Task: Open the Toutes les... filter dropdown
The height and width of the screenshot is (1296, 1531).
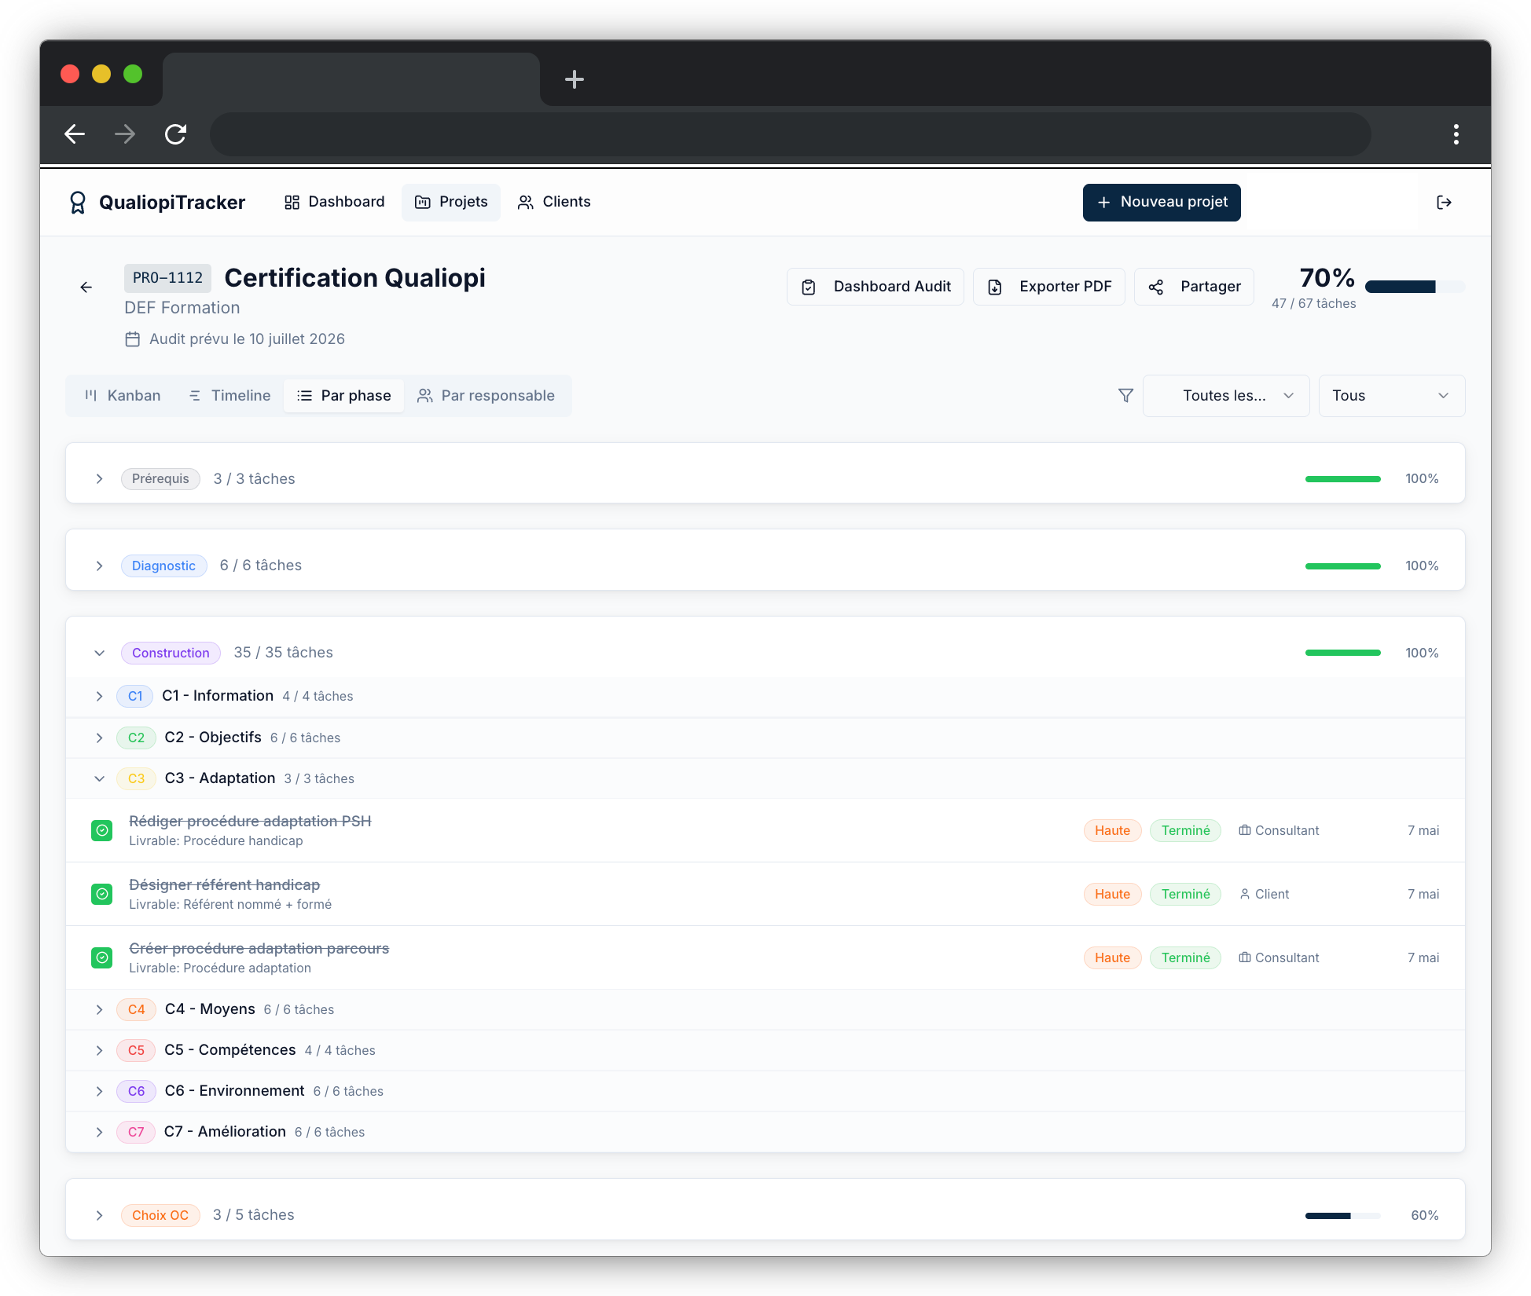Action: pos(1225,396)
